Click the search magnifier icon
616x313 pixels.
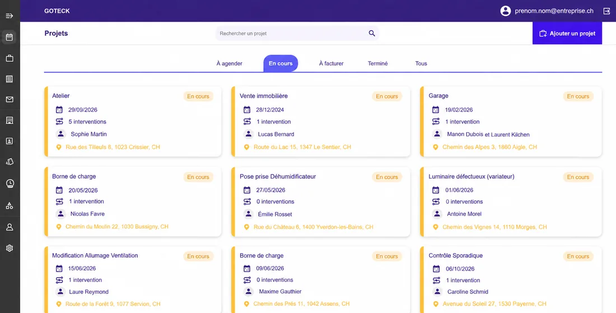[372, 34]
